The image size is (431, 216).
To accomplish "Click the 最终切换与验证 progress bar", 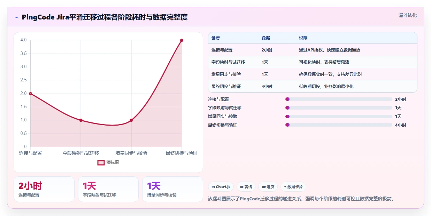I will point(339,125).
